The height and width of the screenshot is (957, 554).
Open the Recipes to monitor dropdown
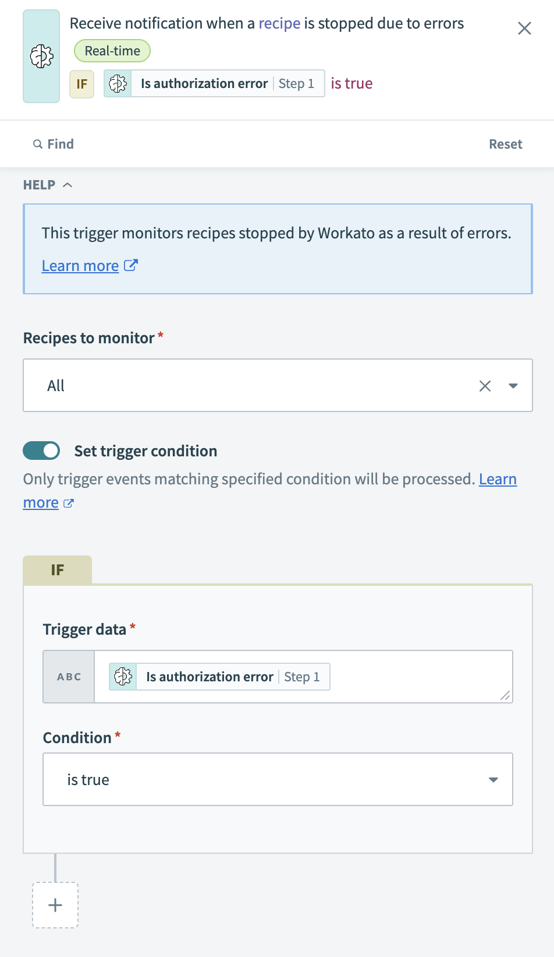(513, 386)
